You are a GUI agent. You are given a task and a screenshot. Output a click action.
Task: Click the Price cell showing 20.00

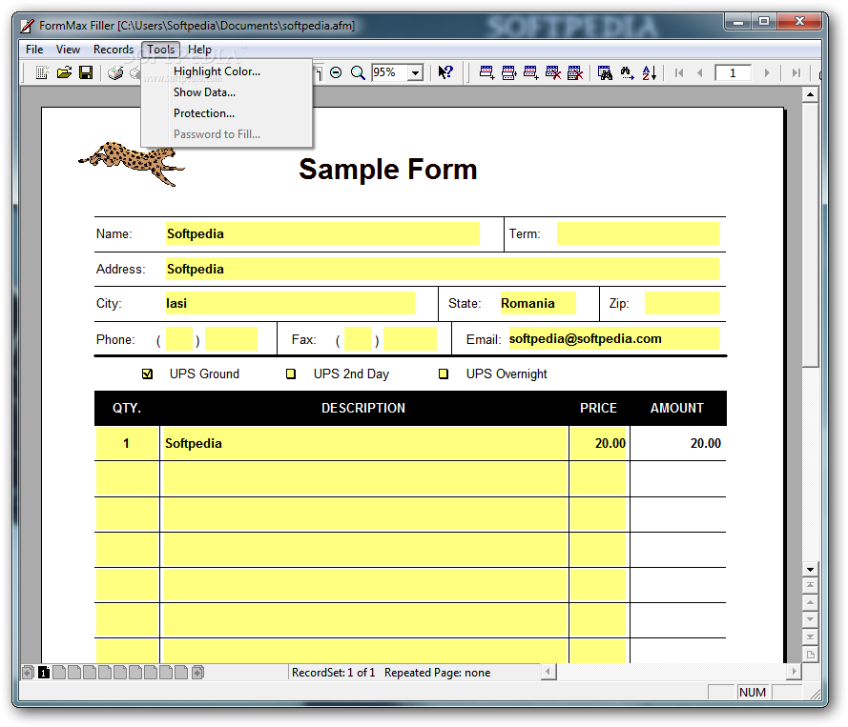click(x=598, y=443)
